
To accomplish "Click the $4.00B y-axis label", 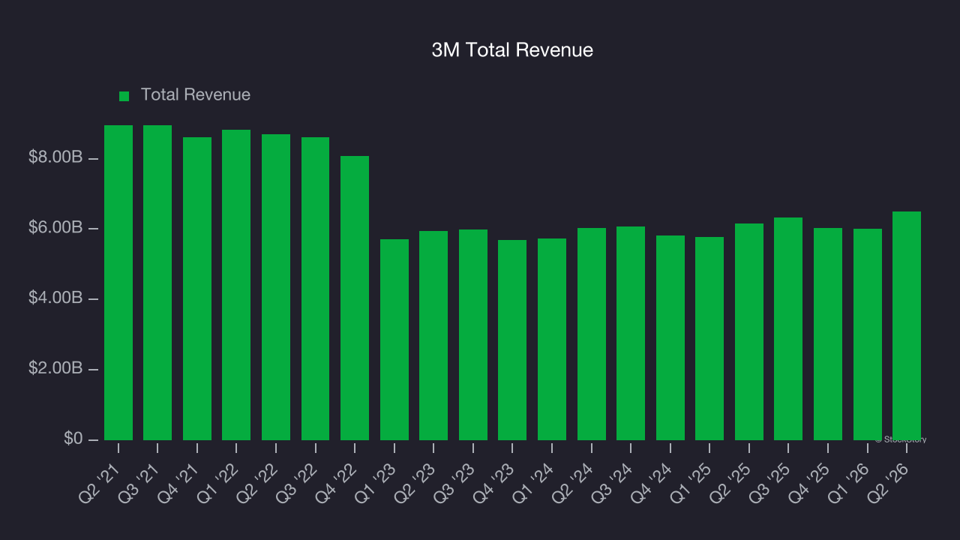I will [55, 298].
